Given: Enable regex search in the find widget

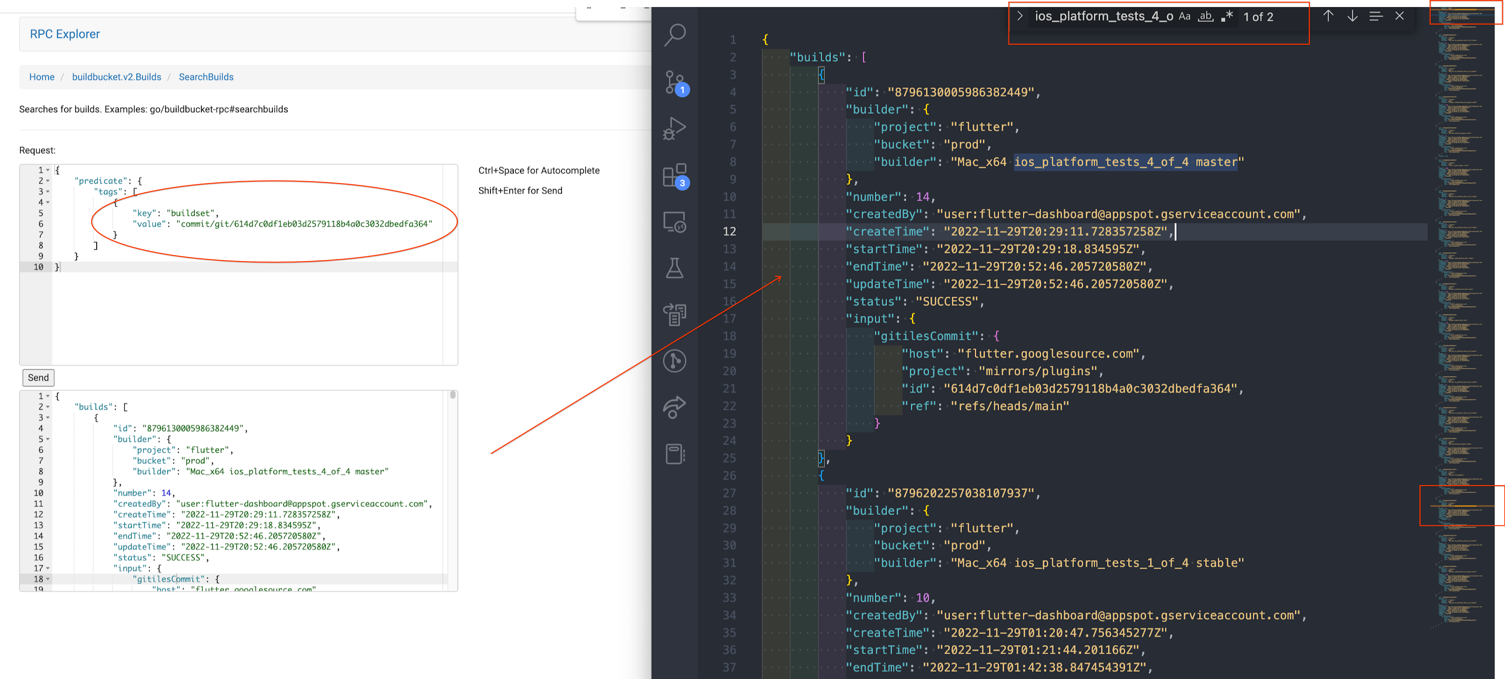Looking at the screenshot, I should (x=1226, y=16).
